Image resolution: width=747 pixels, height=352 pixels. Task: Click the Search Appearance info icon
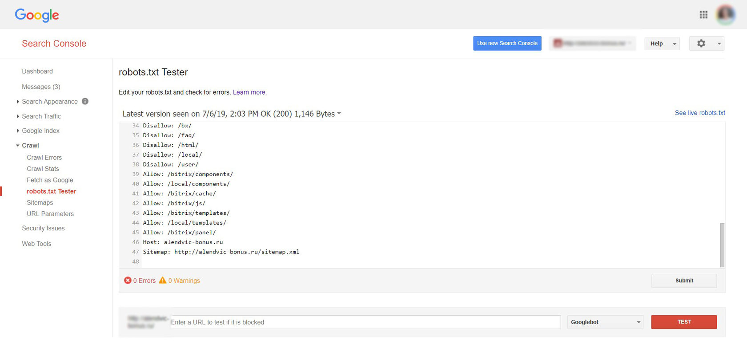point(85,101)
